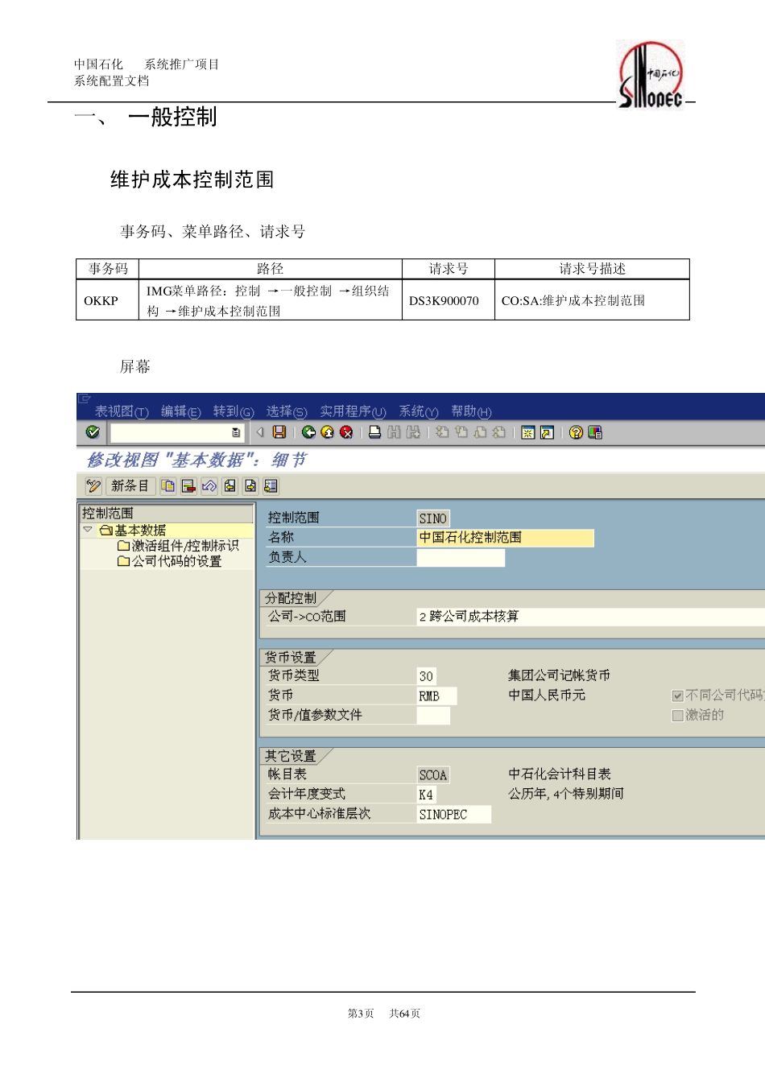Click the 会计年度变式 value K4
The width and height of the screenshot is (765, 1082).
click(426, 795)
